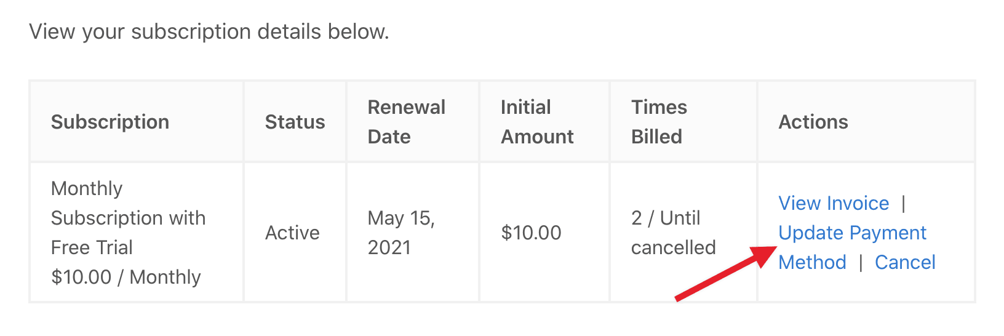Click the Active status value
Screen dimensions: 1004x336
click(292, 233)
